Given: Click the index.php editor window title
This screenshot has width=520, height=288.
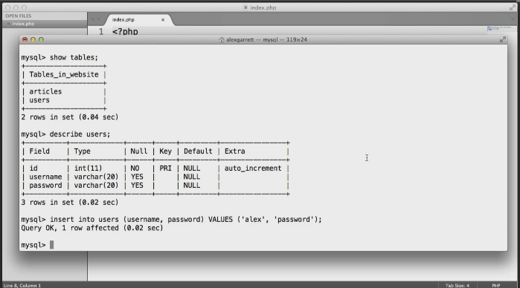Looking at the screenshot, I should click(x=263, y=7).
